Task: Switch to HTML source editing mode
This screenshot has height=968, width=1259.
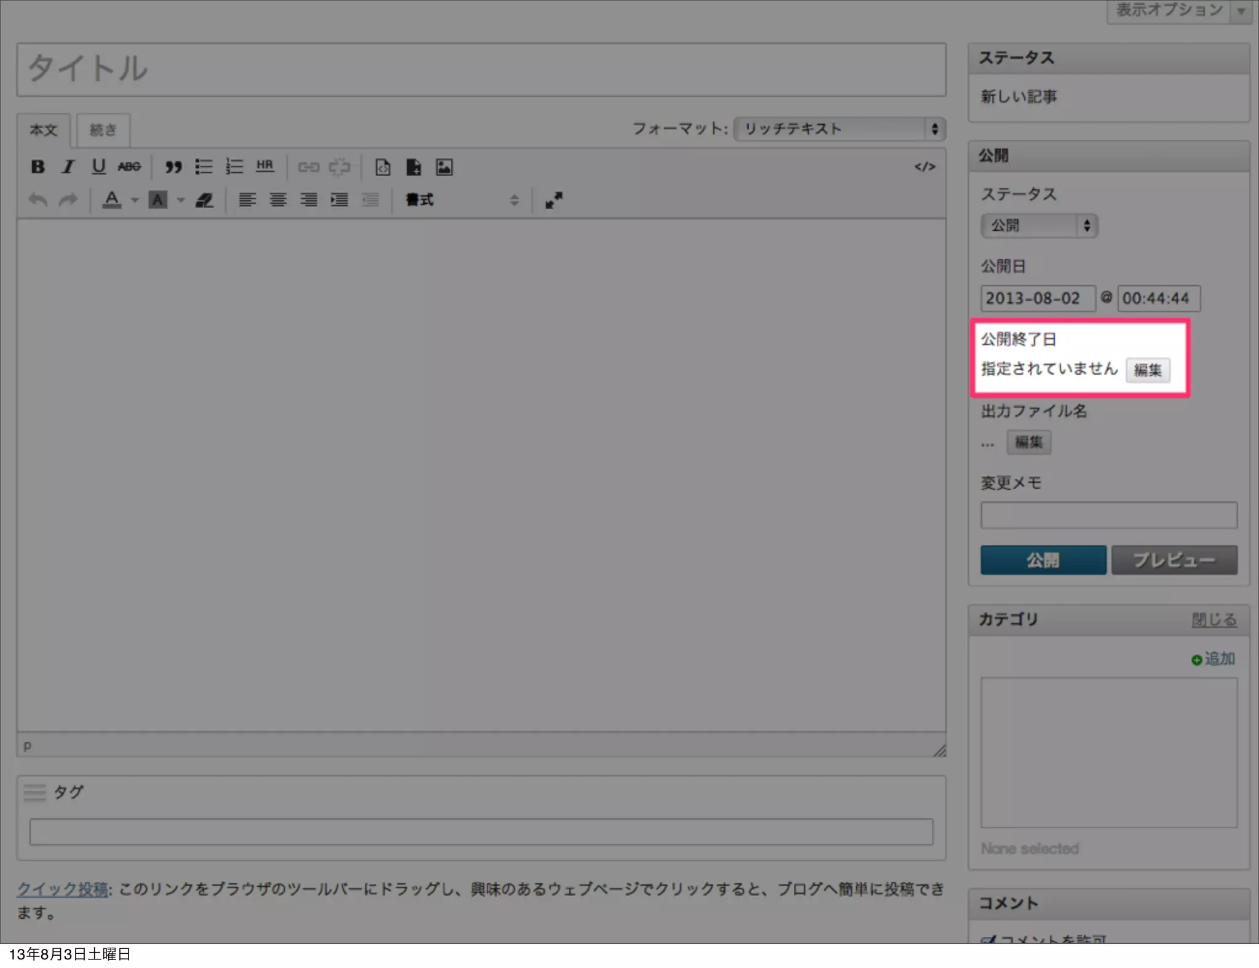Action: (x=925, y=166)
